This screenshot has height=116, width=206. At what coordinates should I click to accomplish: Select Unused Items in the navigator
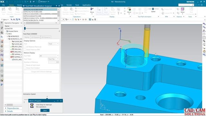click(13, 31)
